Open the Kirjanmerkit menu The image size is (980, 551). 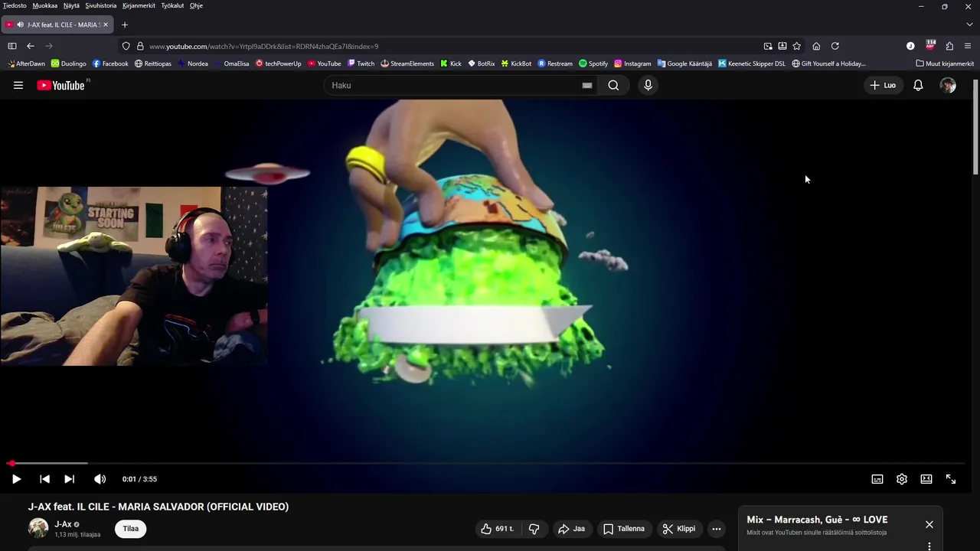(x=139, y=5)
